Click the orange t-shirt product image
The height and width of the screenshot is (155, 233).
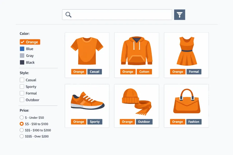(87, 51)
